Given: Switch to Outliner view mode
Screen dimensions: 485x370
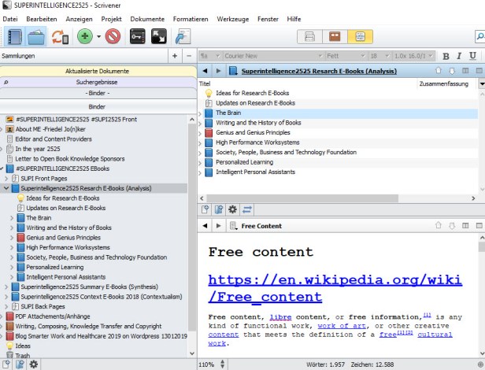Looking at the screenshot, I should pyautogui.click(x=359, y=36).
